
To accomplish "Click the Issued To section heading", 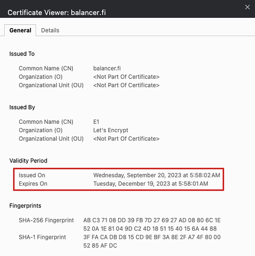I will point(22,54).
